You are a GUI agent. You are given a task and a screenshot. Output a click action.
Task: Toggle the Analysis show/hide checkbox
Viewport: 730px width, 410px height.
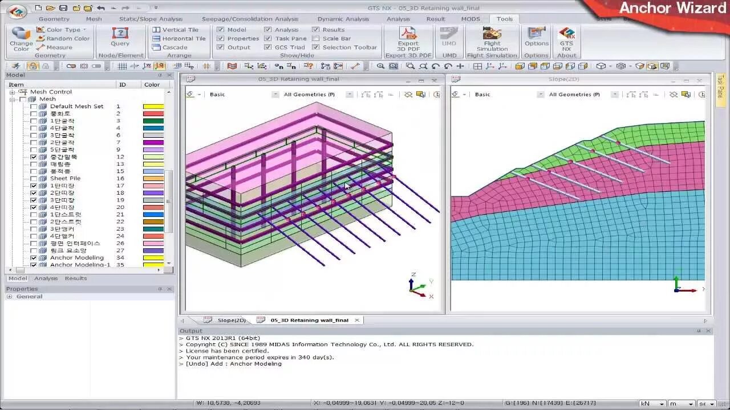[x=268, y=30]
